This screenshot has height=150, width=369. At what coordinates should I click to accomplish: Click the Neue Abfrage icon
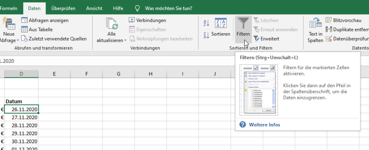(9, 24)
